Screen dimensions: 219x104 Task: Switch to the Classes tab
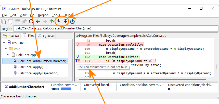[11, 36]
